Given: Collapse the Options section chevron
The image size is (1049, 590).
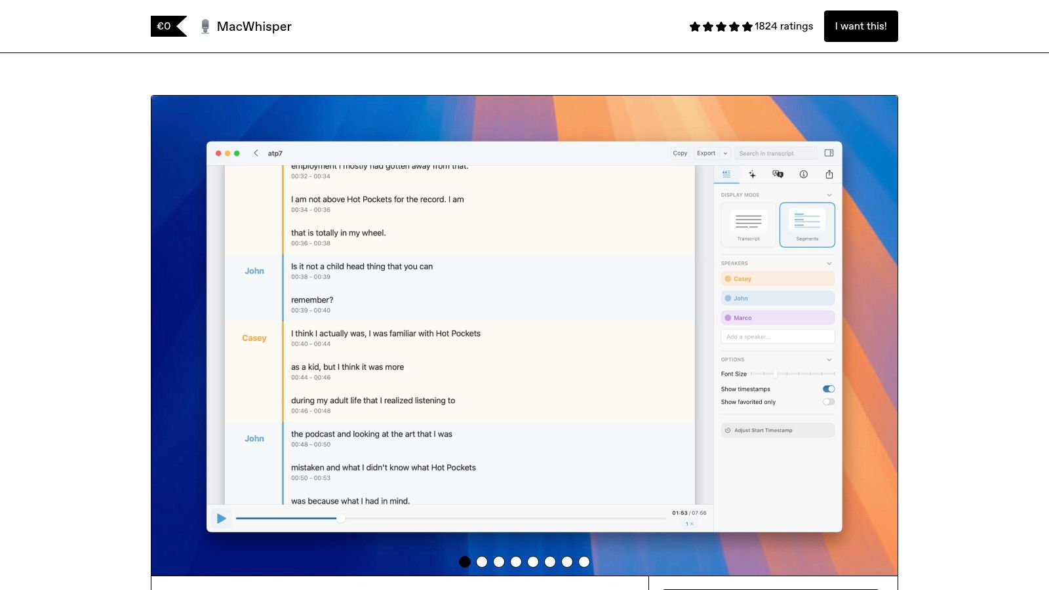Looking at the screenshot, I should tap(829, 360).
